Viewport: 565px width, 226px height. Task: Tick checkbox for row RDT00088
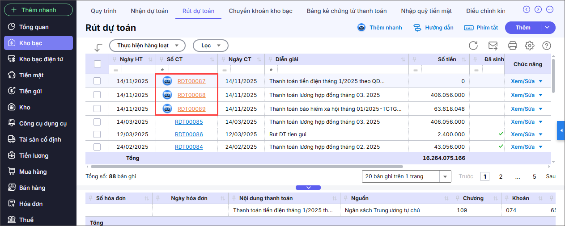[x=97, y=95]
